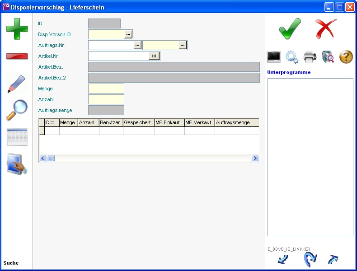The width and height of the screenshot is (357, 271).
Task: Open Disp.Vorsch.ID lookup ellipsis button
Action: [128, 34]
